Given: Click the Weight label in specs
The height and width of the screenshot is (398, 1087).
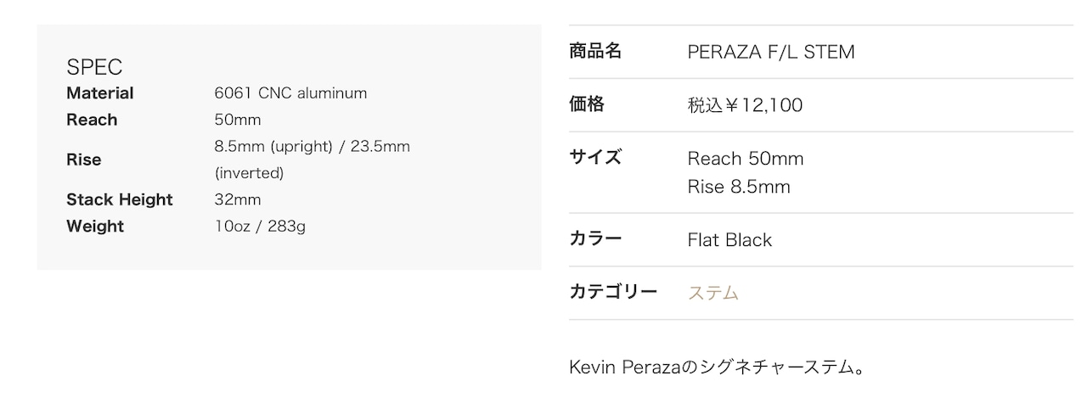Looking at the screenshot, I should pos(95,227).
